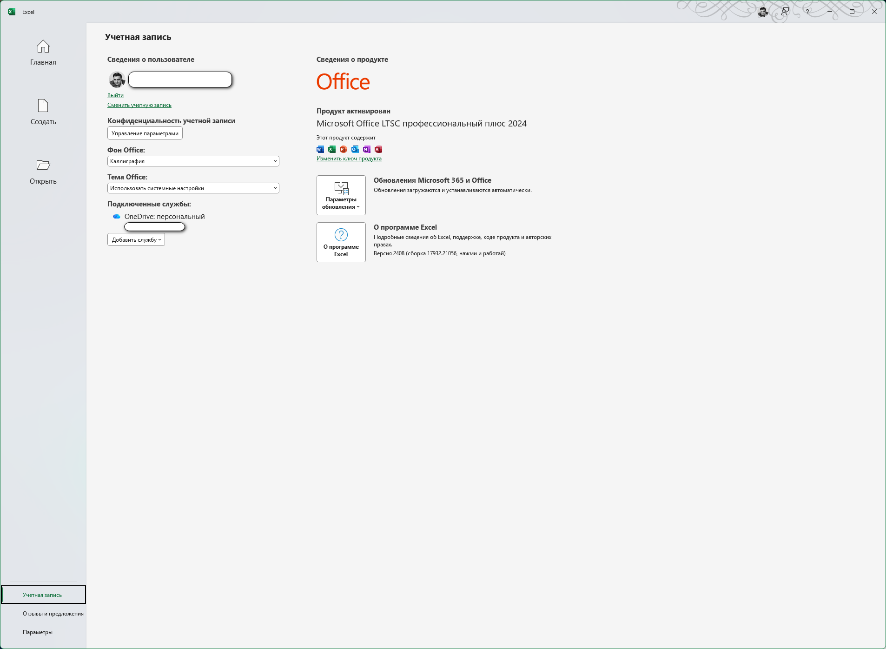Viewport: 886px width, 649px height.
Task: Click the 'Версия 2408' version text
Action: 440,253
